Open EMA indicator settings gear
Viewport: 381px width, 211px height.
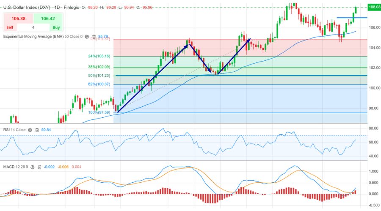tap(87, 37)
